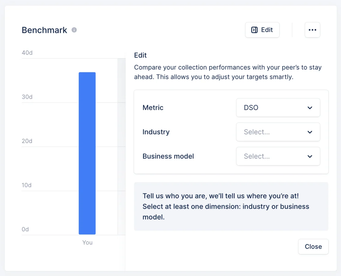Expand the Industry Select dropdown

(278, 132)
